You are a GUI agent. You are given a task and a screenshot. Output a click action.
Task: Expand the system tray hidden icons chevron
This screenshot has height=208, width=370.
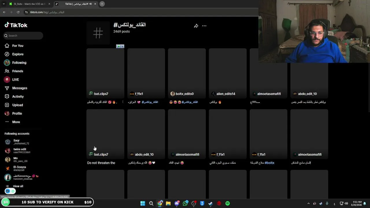point(308,203)
